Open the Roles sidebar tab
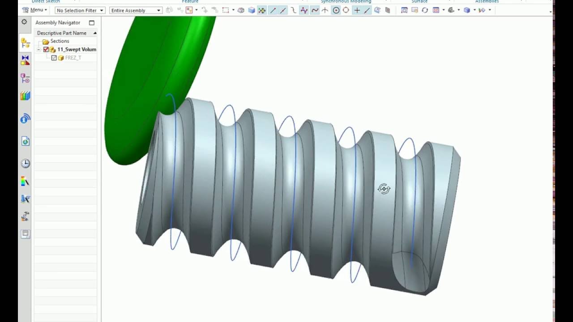Image resolution: width=573 pixels, height=322 pixels. click(25, 216)
